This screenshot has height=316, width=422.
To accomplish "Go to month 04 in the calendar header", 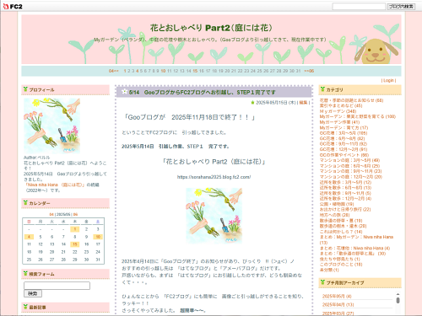I will [51, 214].
